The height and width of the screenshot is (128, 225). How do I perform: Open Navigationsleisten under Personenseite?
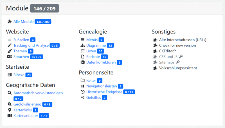click(102, 86)
